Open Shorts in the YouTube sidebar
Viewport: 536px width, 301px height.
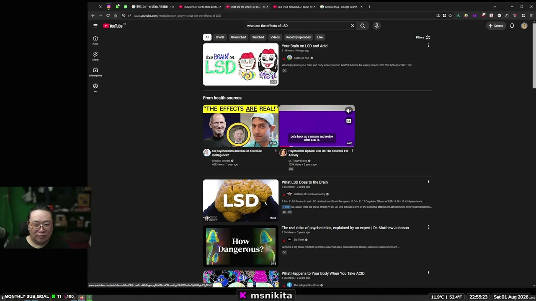[x=95, y=56]
